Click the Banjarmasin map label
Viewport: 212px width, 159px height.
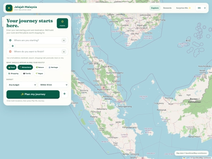(x=194, y=137)
